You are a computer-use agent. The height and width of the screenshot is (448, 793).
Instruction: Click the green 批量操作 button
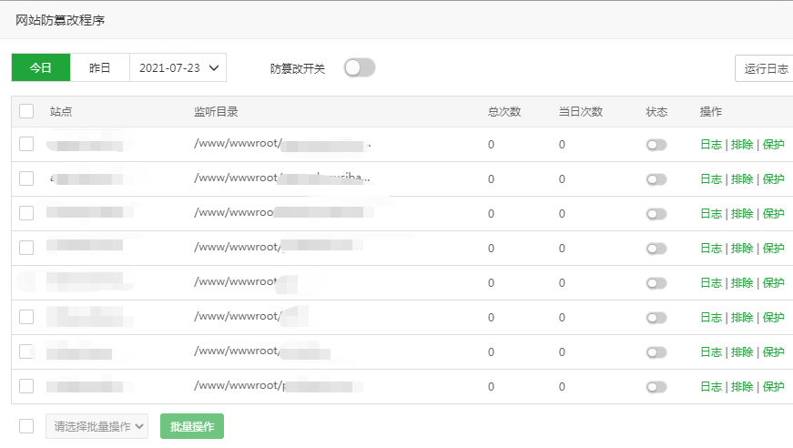point(191,426)
